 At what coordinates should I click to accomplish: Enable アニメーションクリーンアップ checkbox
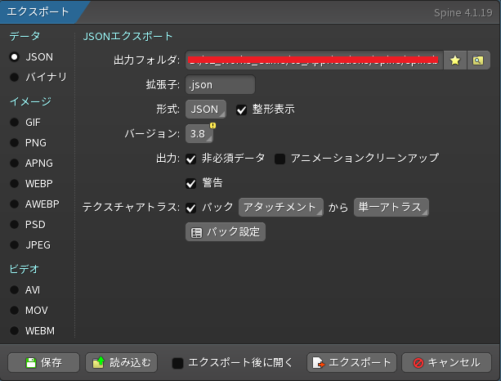coord(280,159)
